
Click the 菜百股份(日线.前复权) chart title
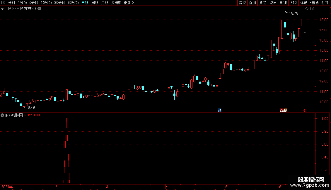(18, 9)
